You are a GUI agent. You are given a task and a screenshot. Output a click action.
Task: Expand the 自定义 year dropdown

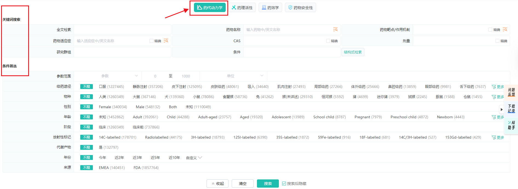pos(194,158)
